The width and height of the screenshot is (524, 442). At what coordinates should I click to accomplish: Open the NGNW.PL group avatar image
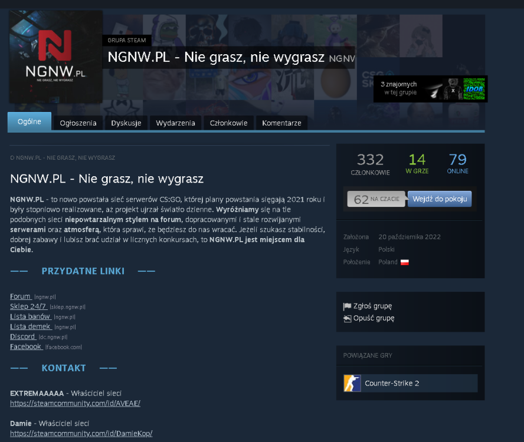(x=56, y=57)
